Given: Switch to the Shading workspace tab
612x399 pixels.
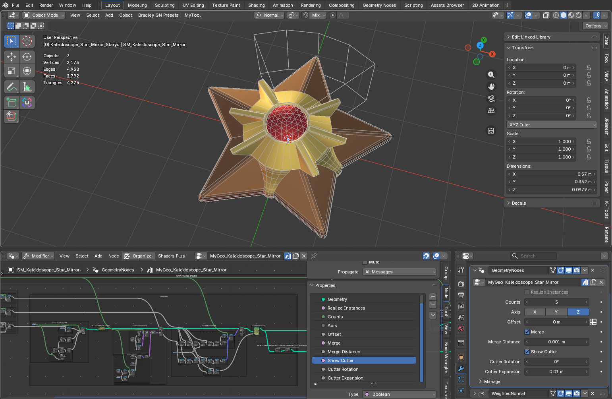Looking at the screenshot, I should 256,5.
